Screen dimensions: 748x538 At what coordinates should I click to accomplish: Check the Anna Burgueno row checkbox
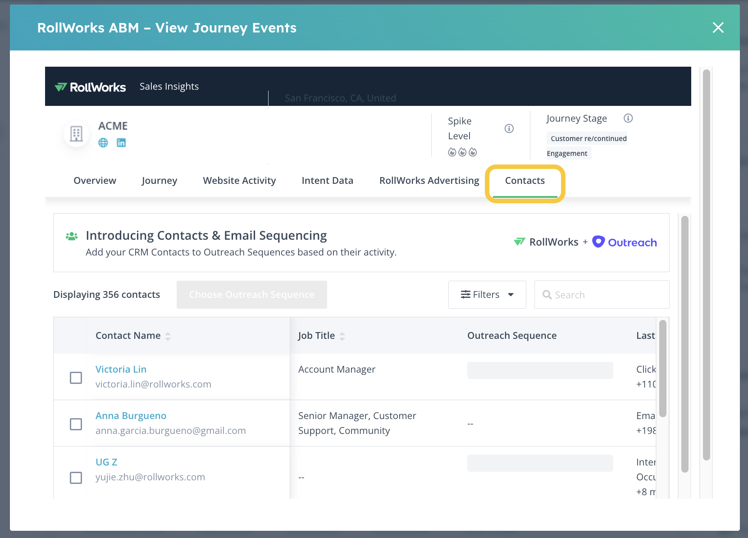tap(76, 424)
